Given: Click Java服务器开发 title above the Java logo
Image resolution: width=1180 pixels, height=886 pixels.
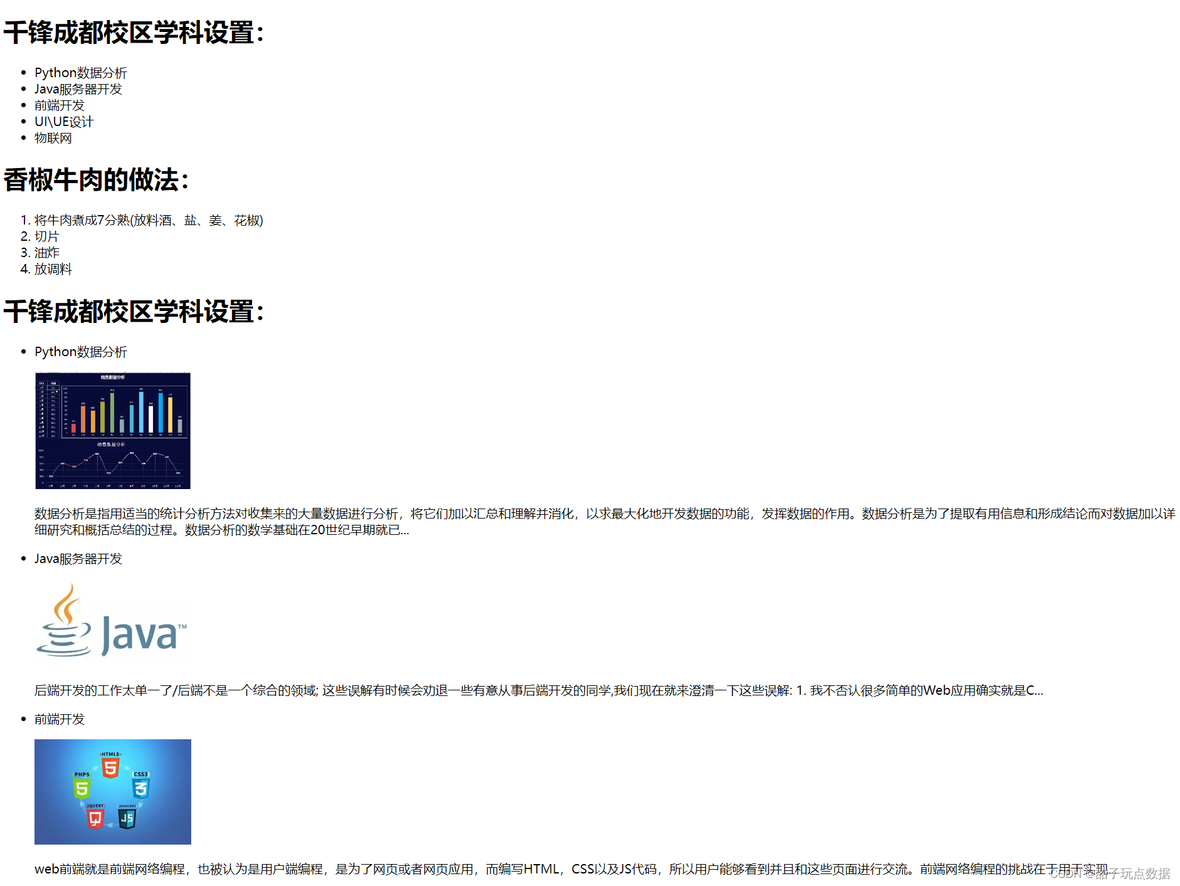Looking at the screenshot, I should tap(78, 559).
